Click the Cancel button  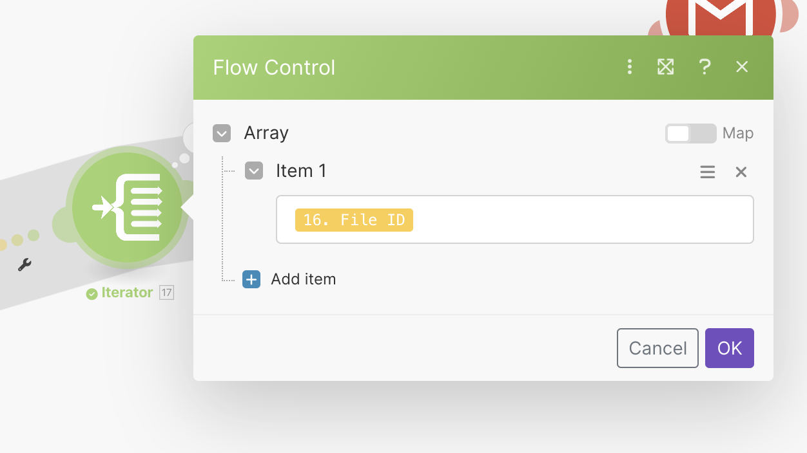657,348
